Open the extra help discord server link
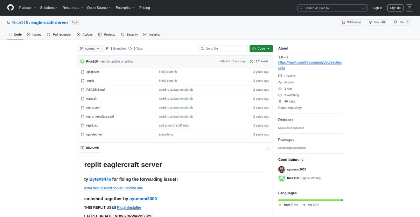This screenshot has width=420, height=217. click(103, 188)
